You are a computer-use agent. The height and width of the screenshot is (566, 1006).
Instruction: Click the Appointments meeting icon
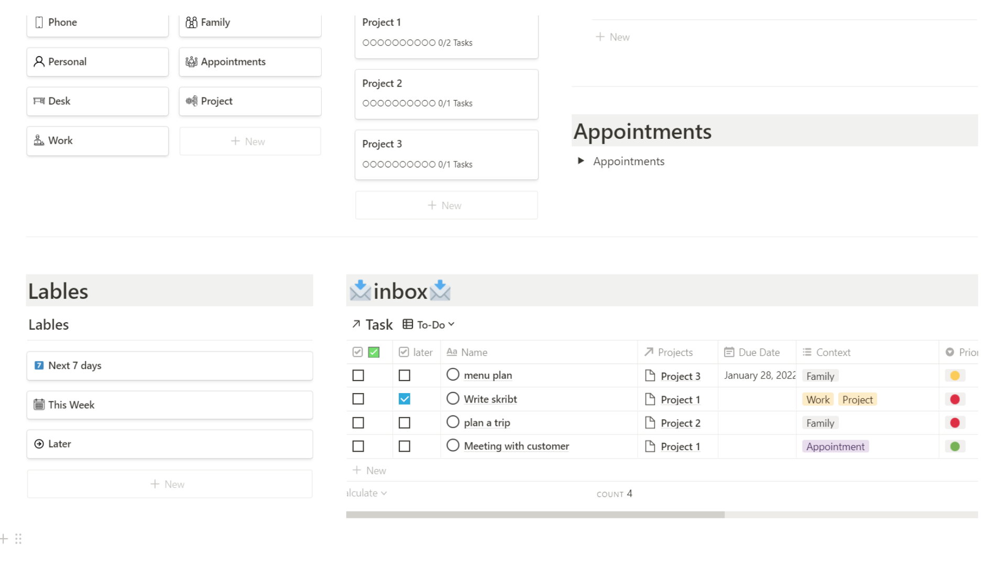point(192,61)
